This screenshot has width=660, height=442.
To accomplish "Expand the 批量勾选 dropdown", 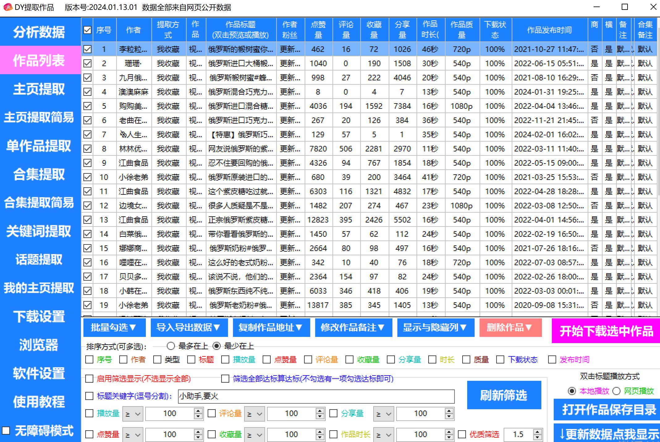I will click(114, 327).
